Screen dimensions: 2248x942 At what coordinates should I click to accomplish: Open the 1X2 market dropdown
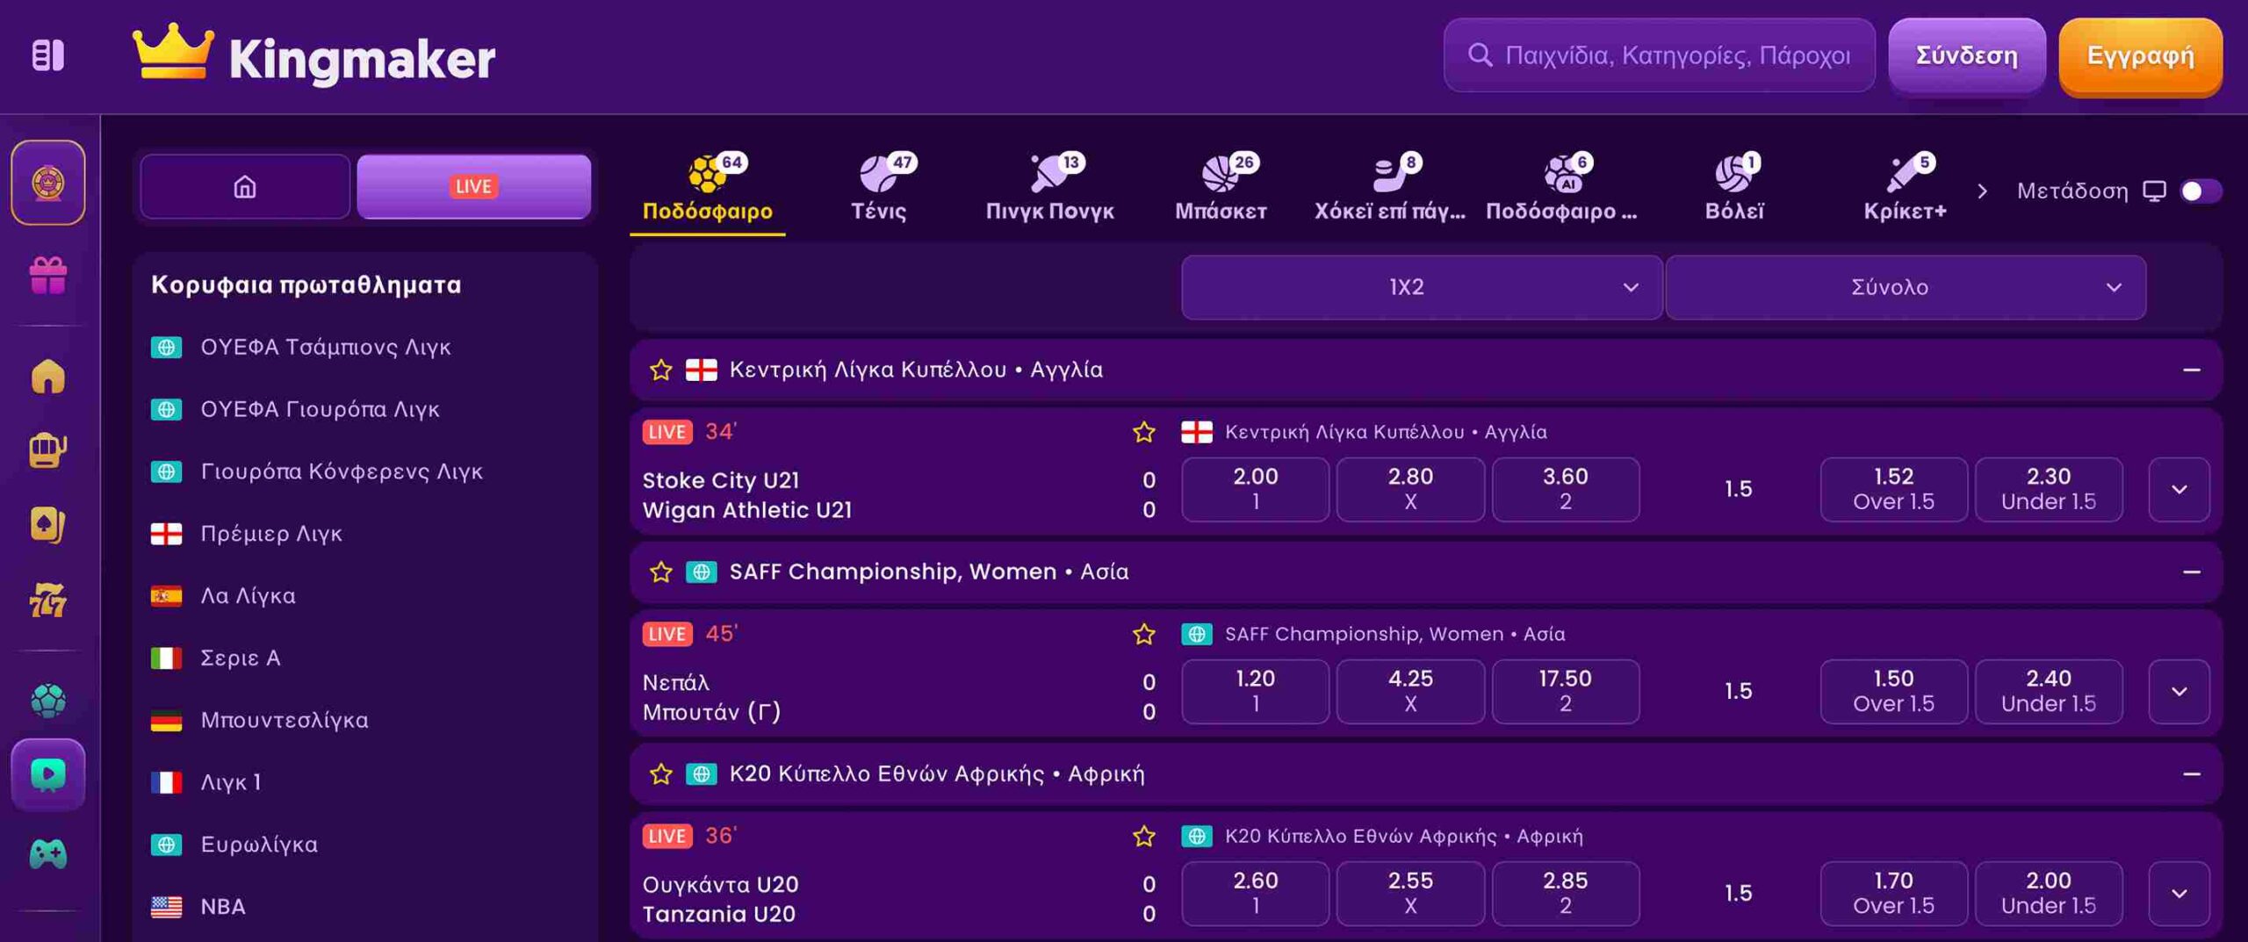[1421, 287]
